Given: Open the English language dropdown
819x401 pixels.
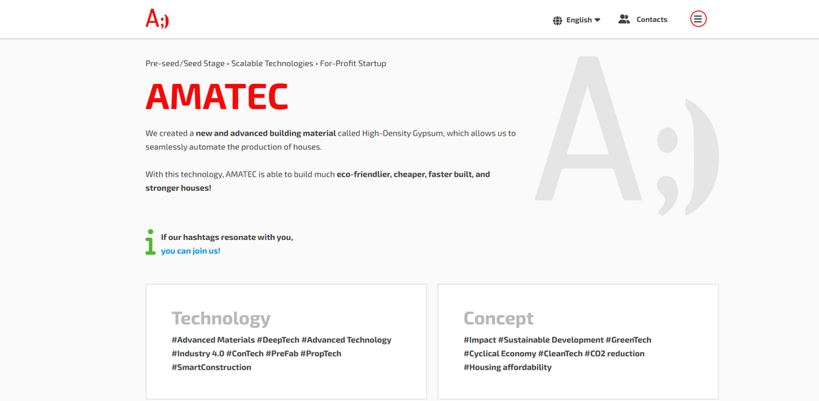Looking at the screenshot, I should click(x=579, y=20).
